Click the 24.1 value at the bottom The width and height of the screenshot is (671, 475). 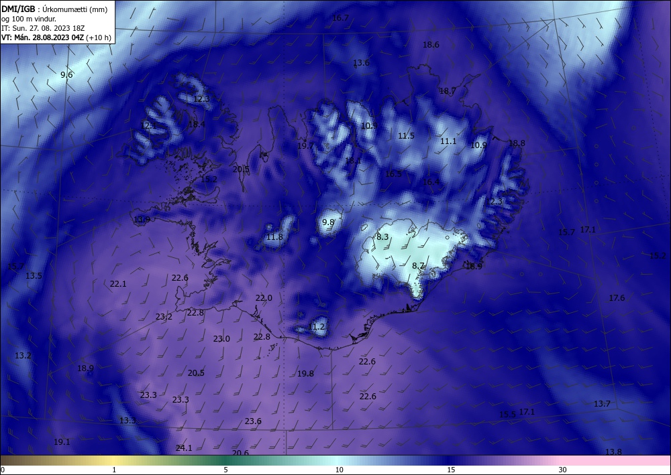tap(184, 448)
